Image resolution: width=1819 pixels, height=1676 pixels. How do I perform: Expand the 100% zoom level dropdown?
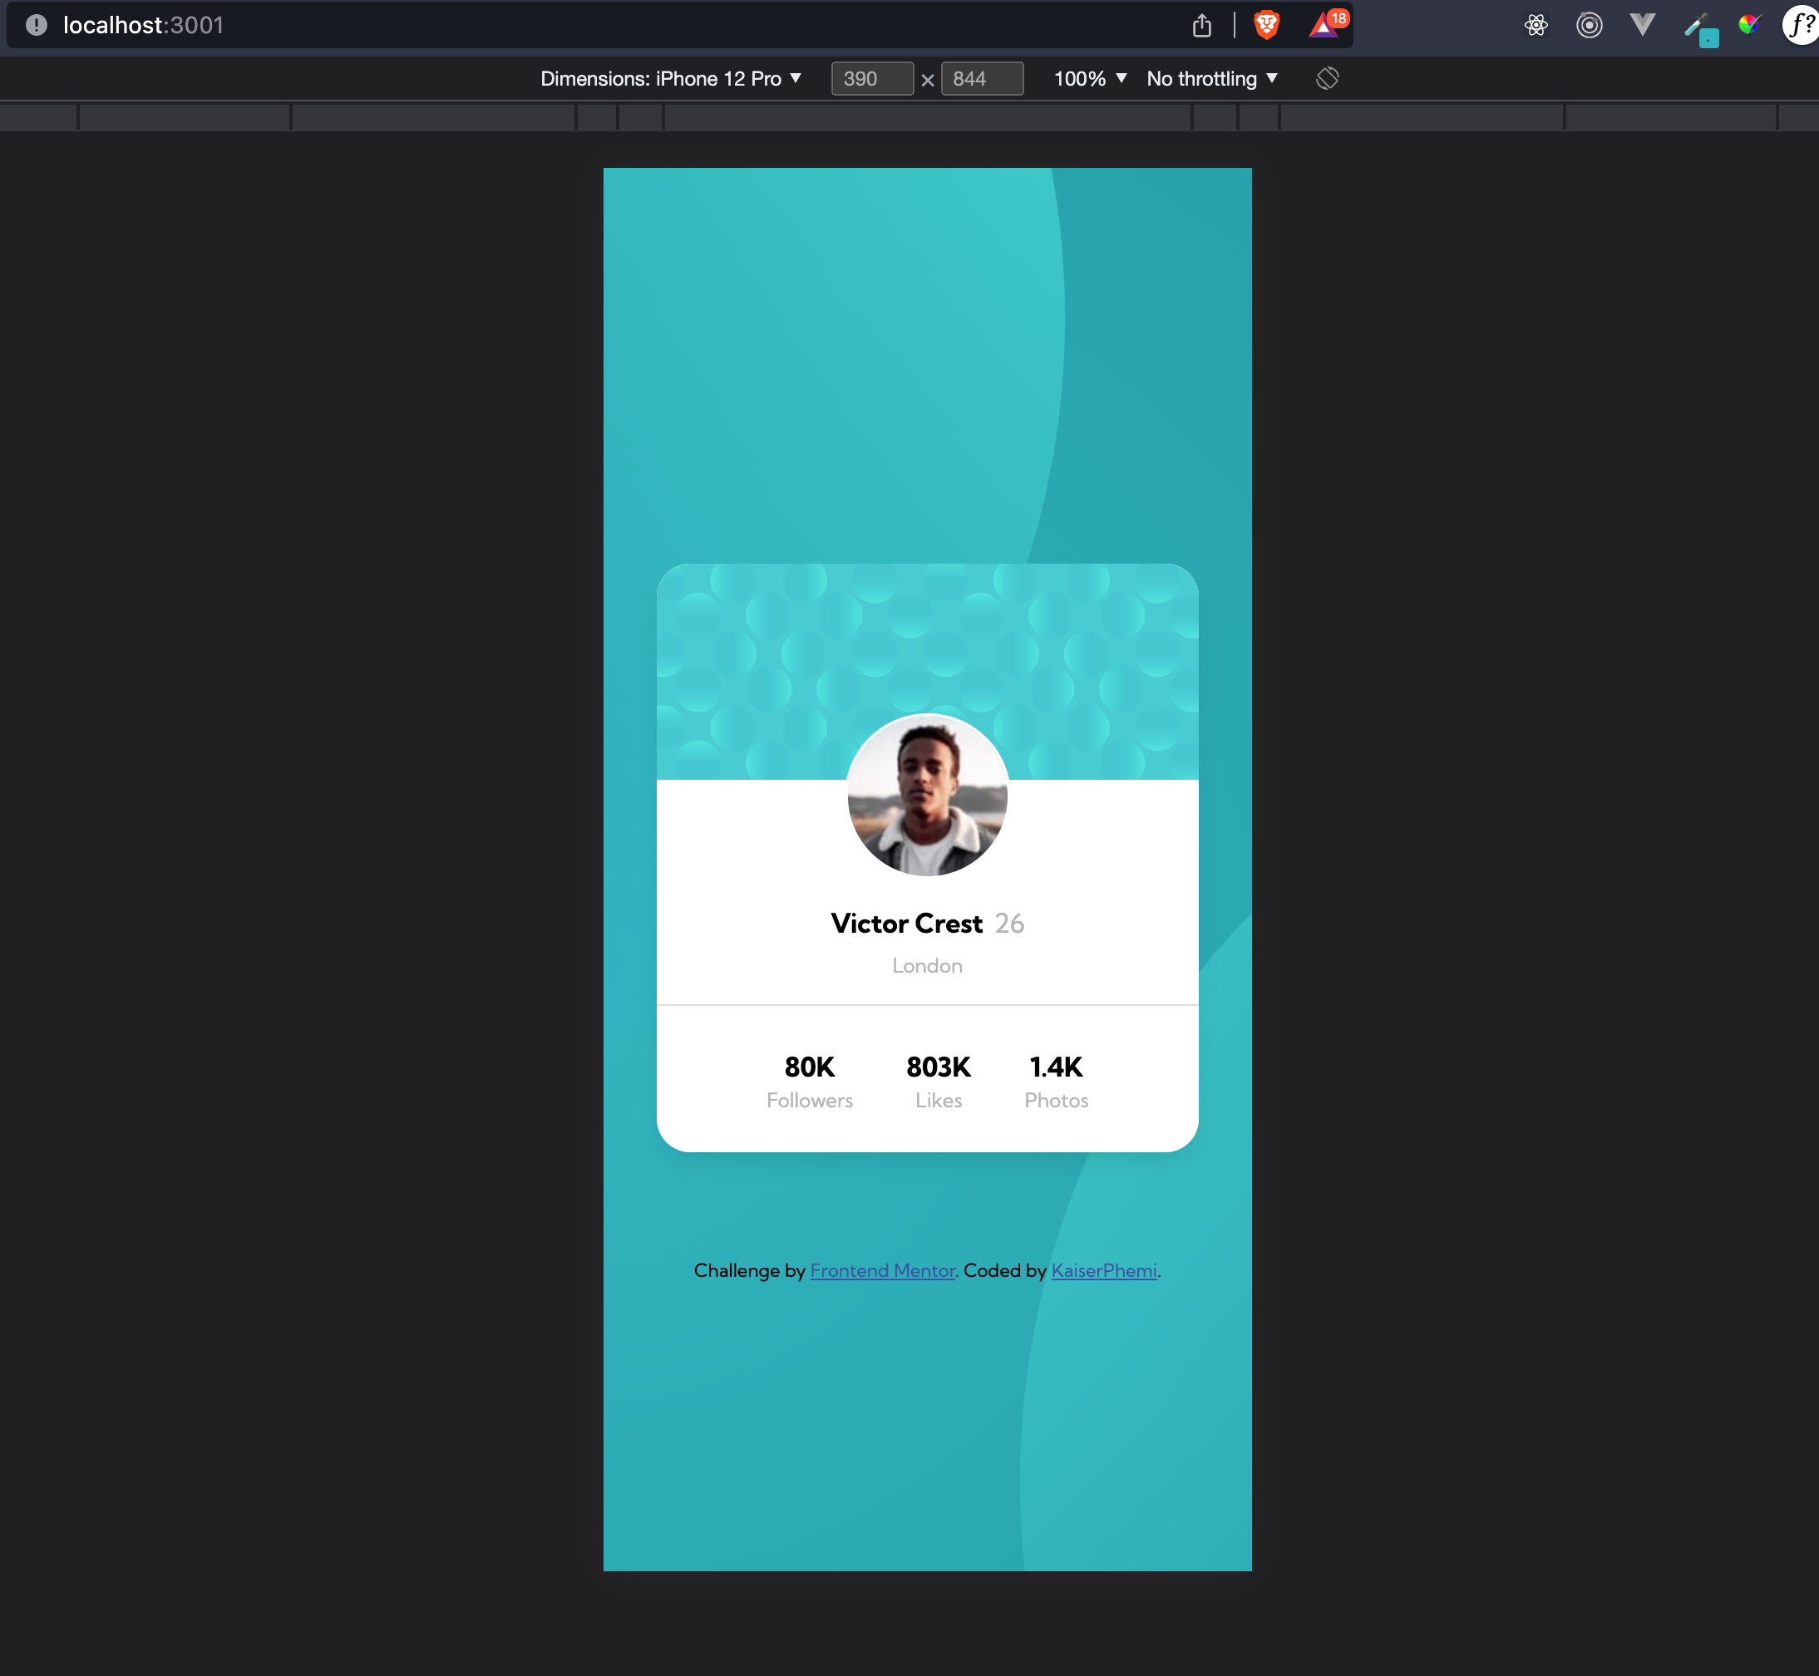(x=1088, y=78)
